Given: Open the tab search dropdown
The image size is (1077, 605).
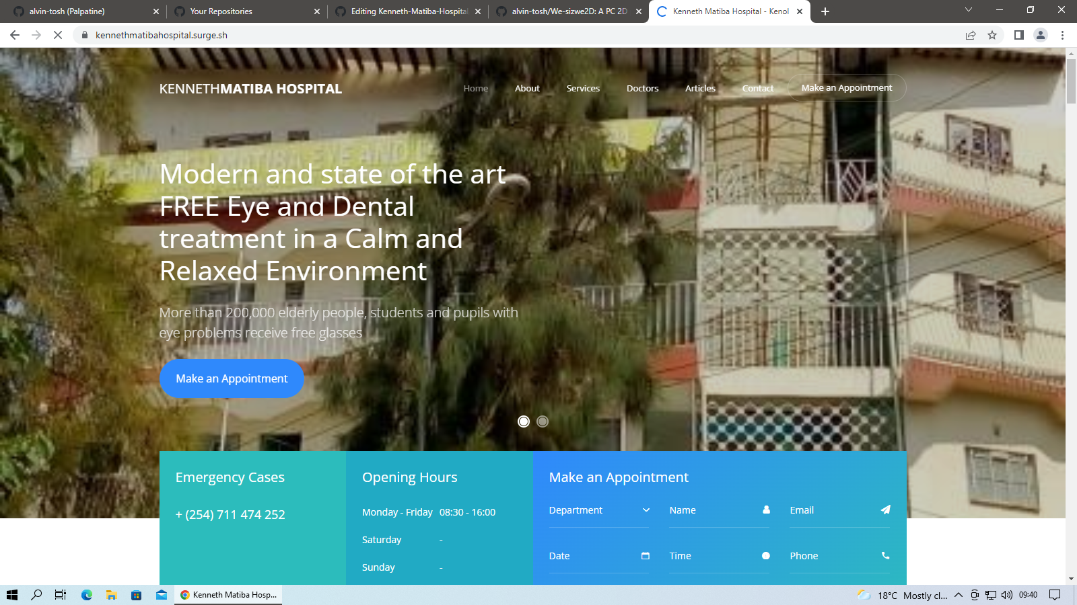Looking at the screenshot, I should click(969, 10).
